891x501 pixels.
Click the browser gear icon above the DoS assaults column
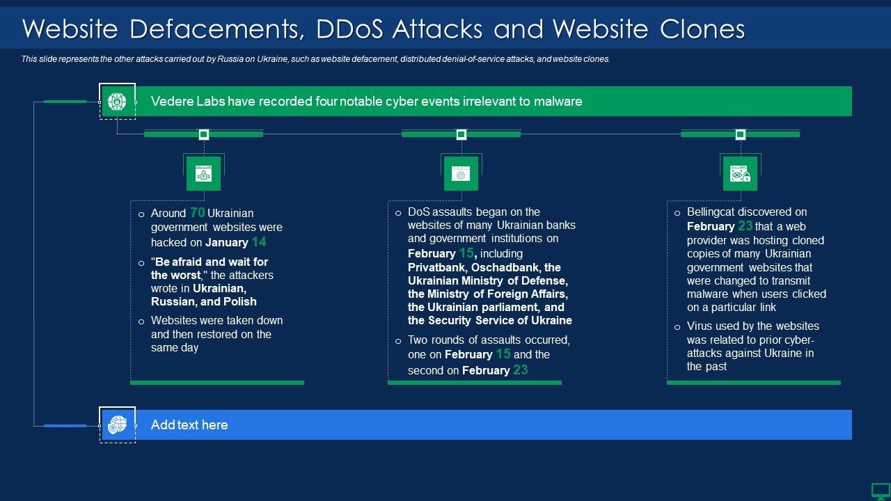pos(461,174)
